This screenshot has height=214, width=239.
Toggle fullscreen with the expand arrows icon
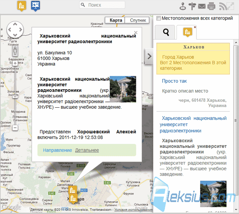(230, 6)
